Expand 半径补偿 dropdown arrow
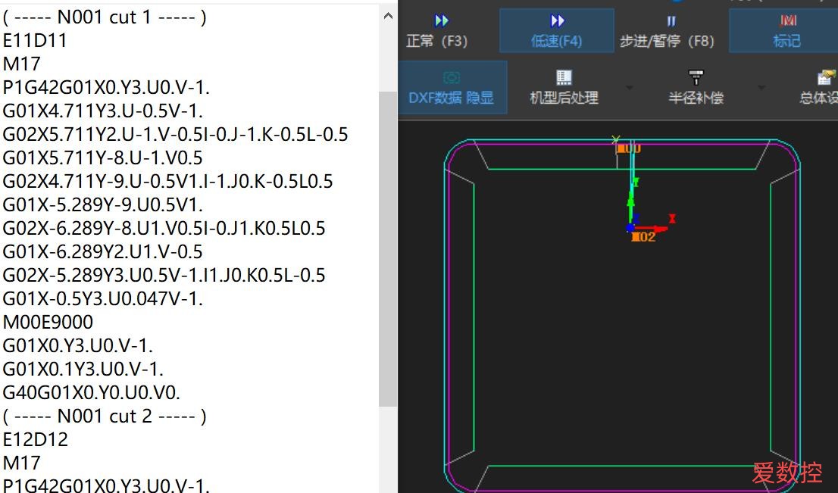 (761, 87)
